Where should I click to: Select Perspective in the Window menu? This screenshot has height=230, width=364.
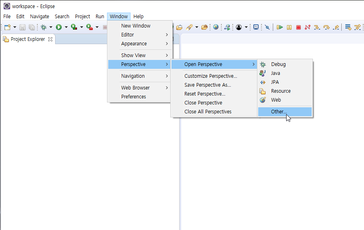(140, 64)
